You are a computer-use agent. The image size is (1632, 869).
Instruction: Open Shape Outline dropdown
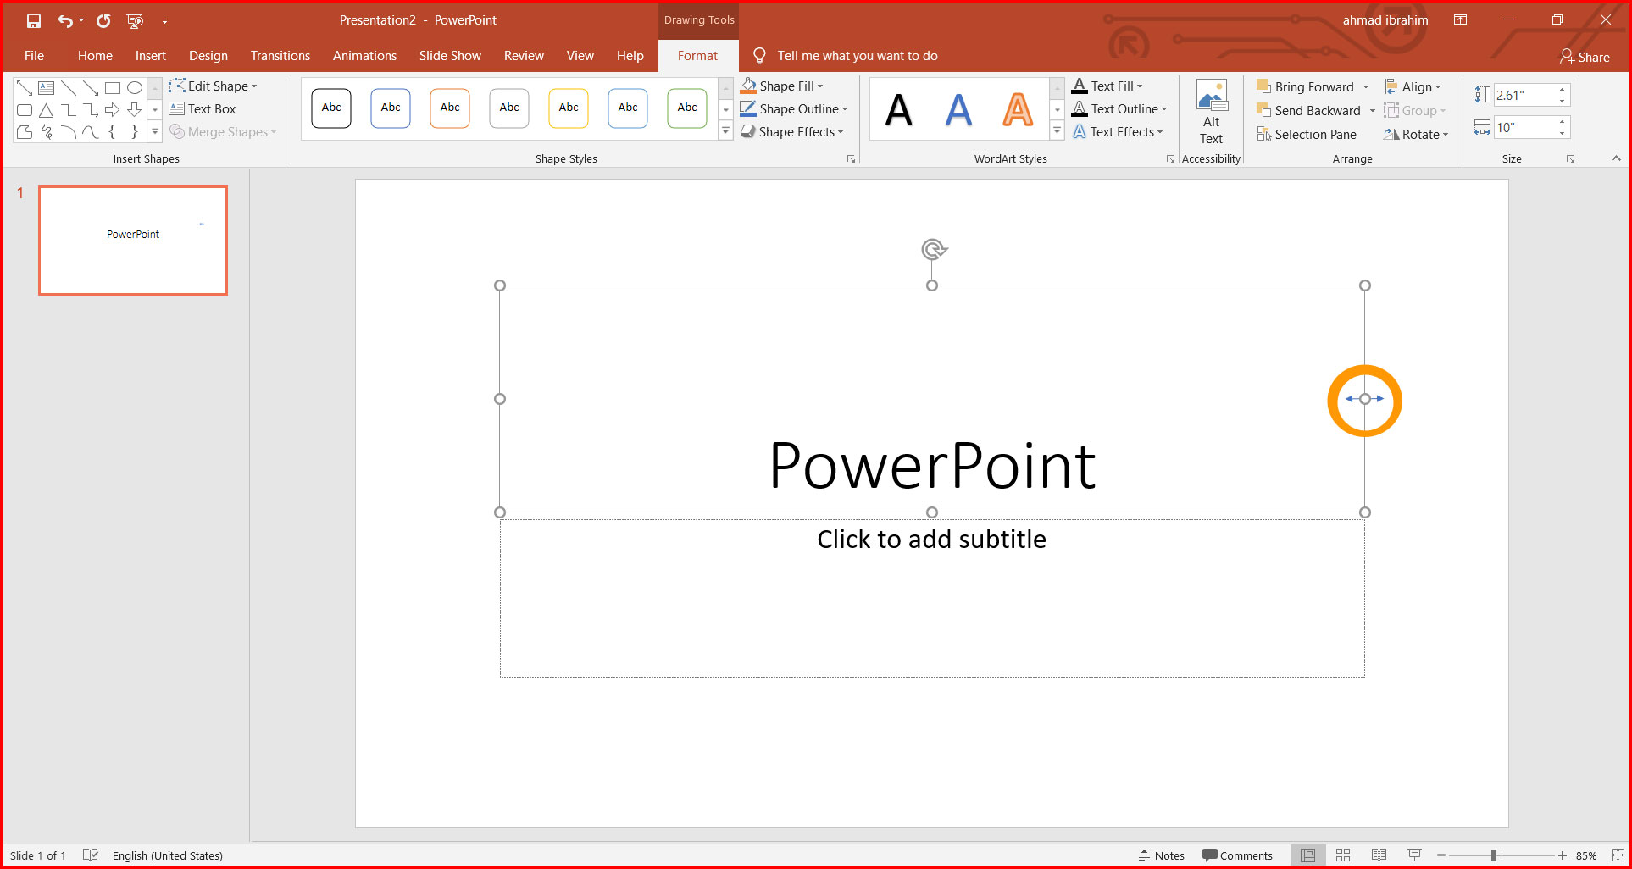point(794,109)
